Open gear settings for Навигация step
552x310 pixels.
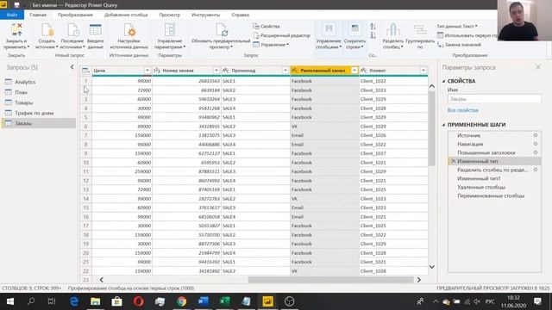point(536,144)
